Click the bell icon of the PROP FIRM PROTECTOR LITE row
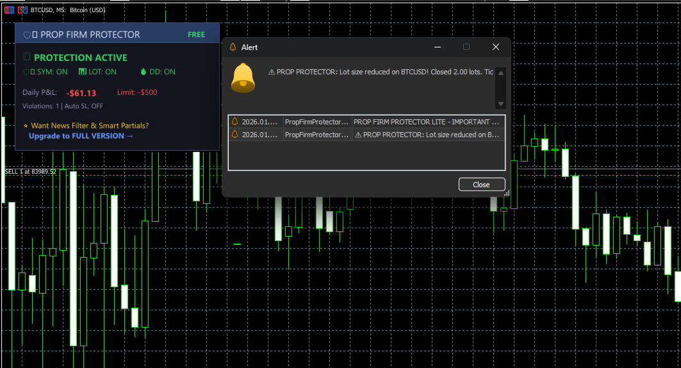Image resolution: width=681 pixels, height=368 pixels. (235, 122)
